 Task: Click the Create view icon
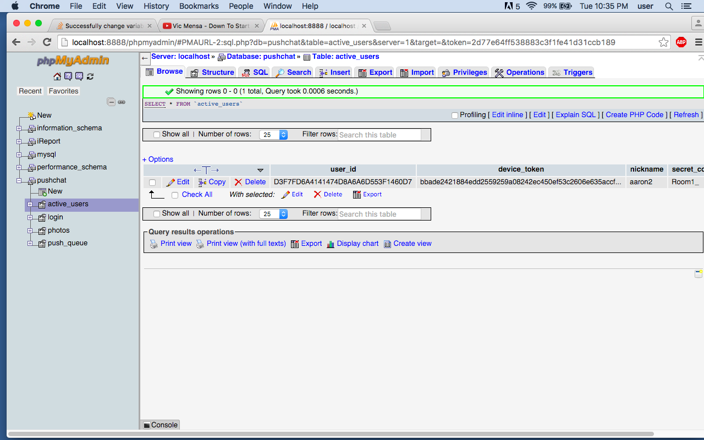pos(387,244)
